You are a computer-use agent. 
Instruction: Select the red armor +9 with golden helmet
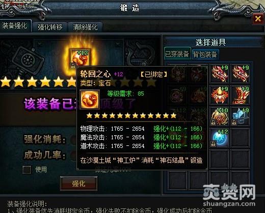(219, 95)
